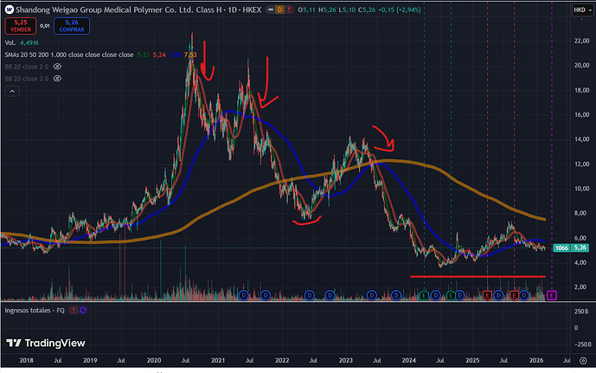Click the −250 B label on revenue scale
Screen dimensions: 596x373
581,344
